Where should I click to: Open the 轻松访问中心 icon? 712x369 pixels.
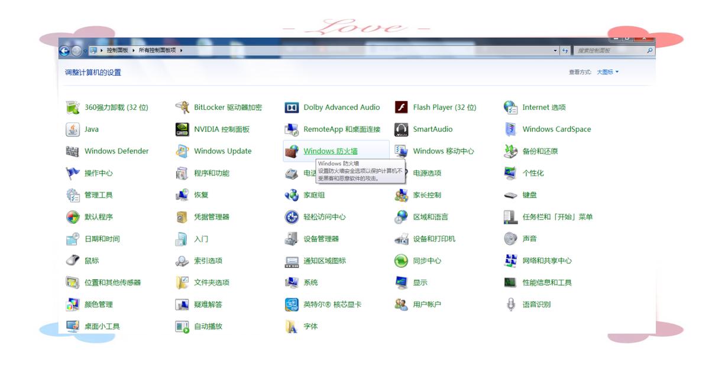tap(292, 217)
